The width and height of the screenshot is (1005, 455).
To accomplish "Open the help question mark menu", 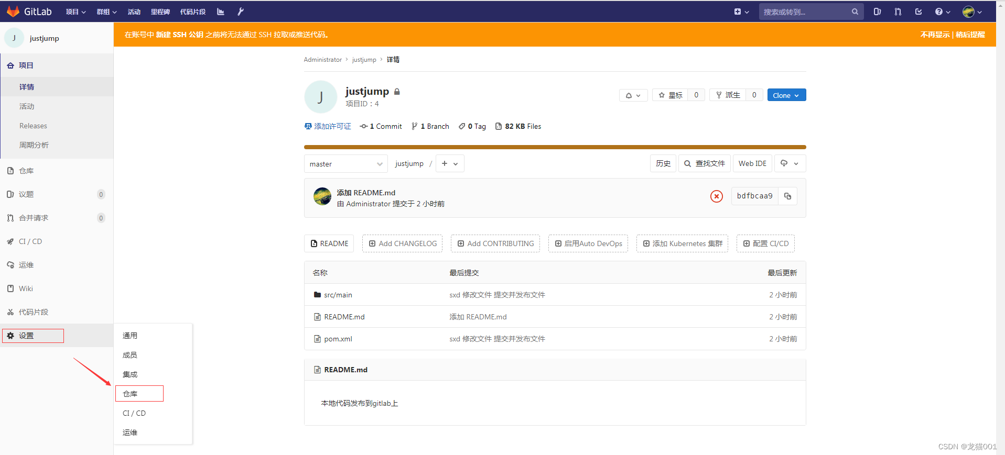I will point(942,12).
